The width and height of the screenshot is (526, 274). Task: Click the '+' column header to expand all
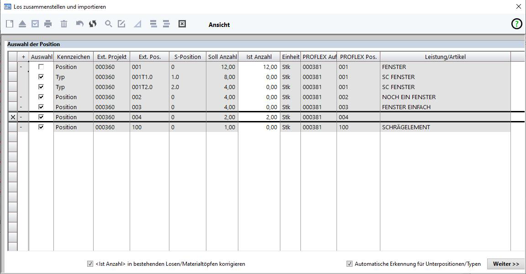pyautogui.click(x=23, y=57)
